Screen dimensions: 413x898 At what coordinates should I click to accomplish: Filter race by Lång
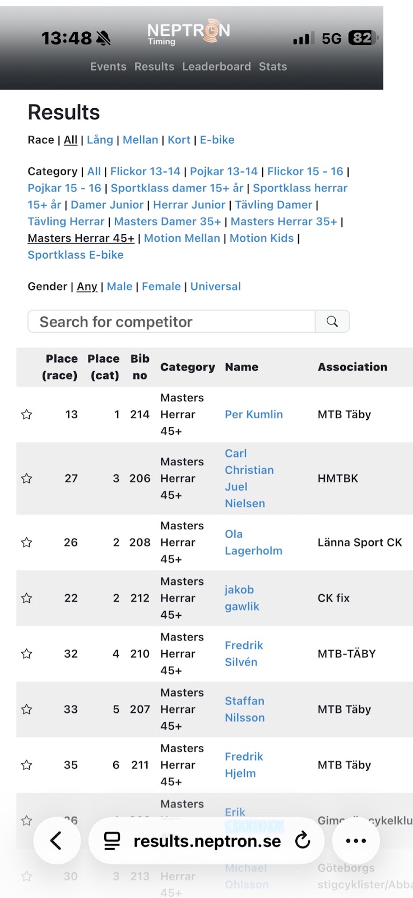point(100,140)
